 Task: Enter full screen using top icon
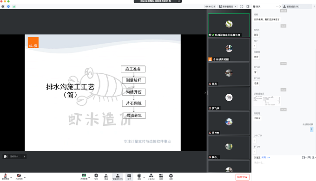pyautogui.click(x=242, y=6)
